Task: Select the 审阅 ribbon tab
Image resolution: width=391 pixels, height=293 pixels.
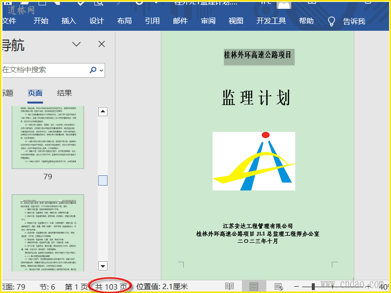Action: 208,21
